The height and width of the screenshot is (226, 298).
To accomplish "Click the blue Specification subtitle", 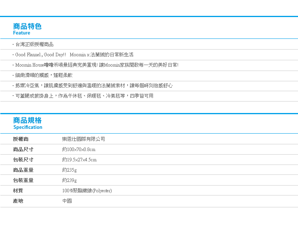I will (27, 127).
